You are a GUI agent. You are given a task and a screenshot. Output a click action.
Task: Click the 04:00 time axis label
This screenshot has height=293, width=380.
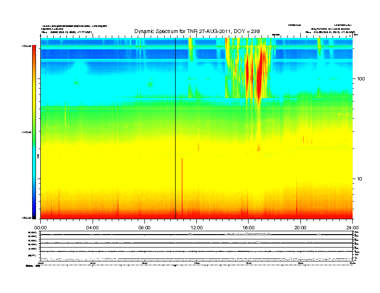(x=93, y=228)
